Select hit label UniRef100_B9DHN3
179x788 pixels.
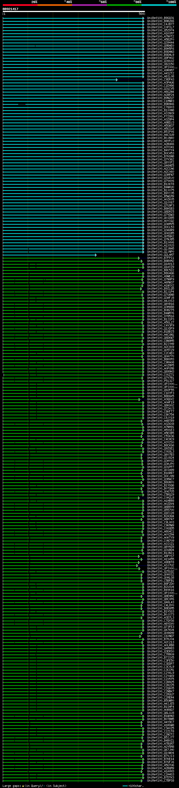pyautogui.click(x=160, y=52)
